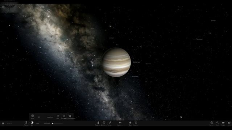Toggle the collisions icon in the popup panel
Viewport: 232px width, 130px height.
click(70, 116)
